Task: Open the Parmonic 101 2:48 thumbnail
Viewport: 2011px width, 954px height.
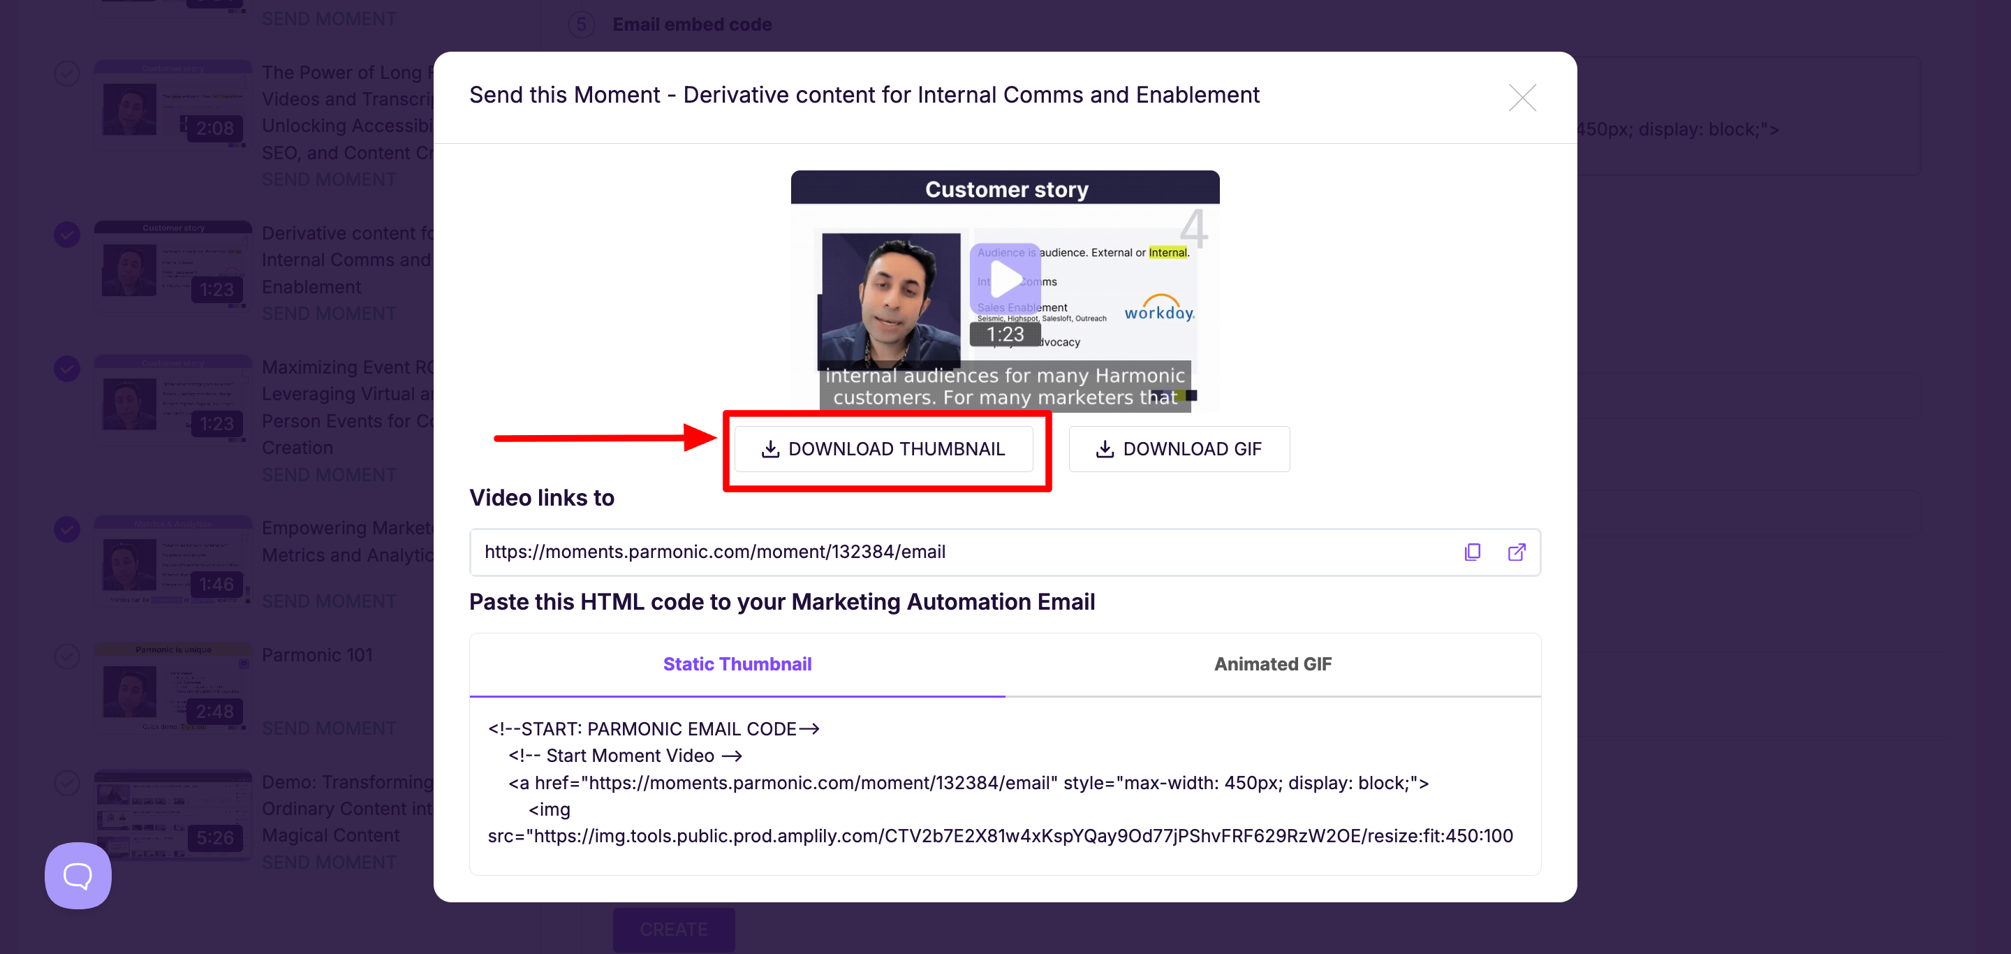Action: click(x=173, y=689)
